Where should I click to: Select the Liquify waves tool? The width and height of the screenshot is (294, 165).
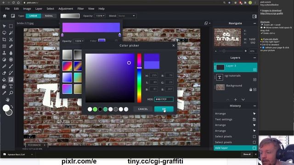[4, 46]
